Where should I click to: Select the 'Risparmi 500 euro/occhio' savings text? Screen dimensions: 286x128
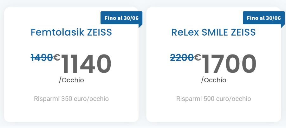coord(214,99)
